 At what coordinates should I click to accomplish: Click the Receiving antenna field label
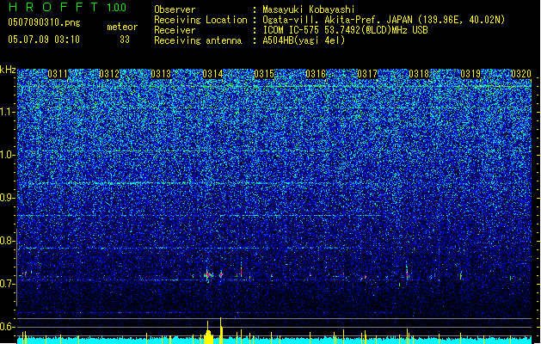(x=198, y=40)
